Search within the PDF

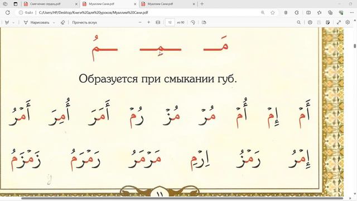tap(299, 22)
